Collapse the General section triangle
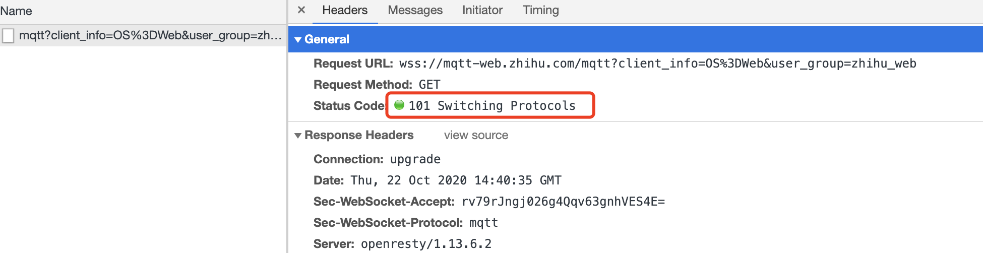 click(298, 40)
